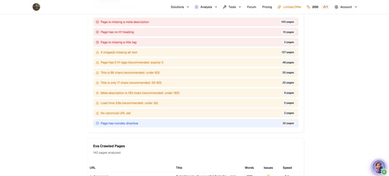Expand the Account dropdown chevron
The width and height of the screenshot is (389, 176).
[x=356, y=7]
